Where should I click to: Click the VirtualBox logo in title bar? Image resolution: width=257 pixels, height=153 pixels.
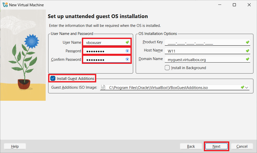tap(5, 5)
